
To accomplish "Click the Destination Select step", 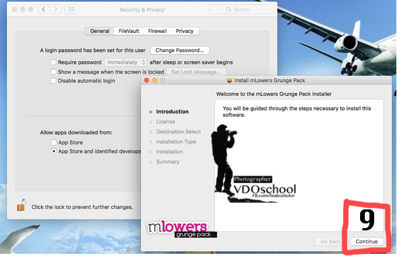I will [179, 132].
